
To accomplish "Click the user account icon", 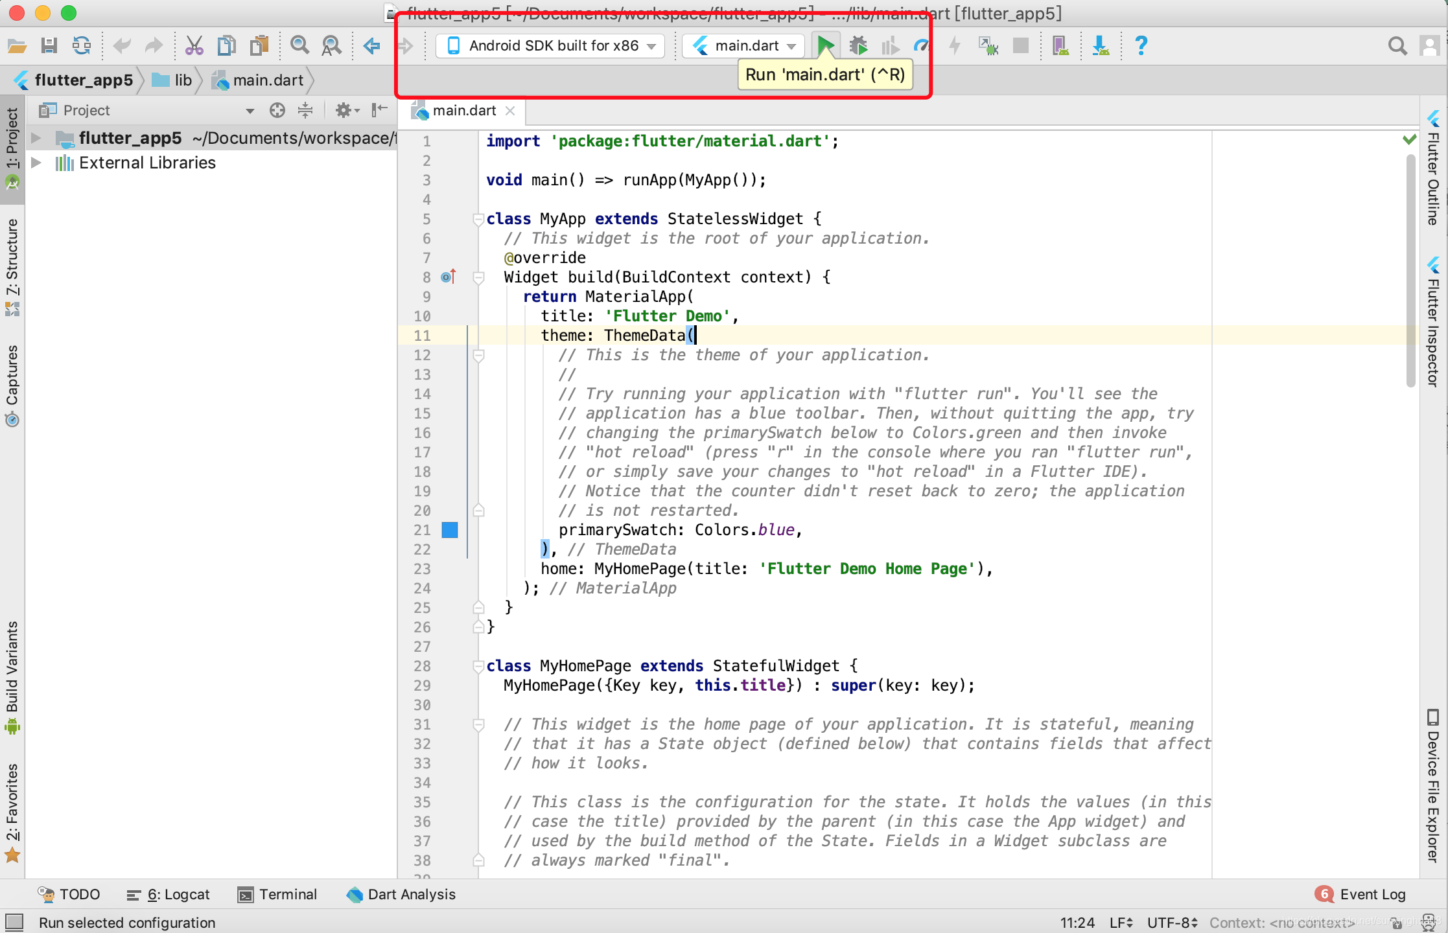I will pyautogui.click(x=1429, y=45).
